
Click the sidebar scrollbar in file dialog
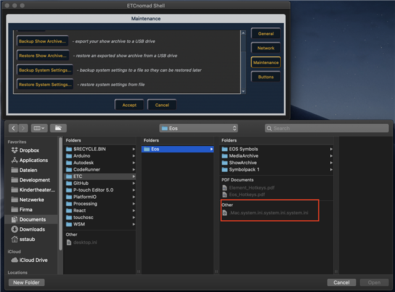coord(60,194)
